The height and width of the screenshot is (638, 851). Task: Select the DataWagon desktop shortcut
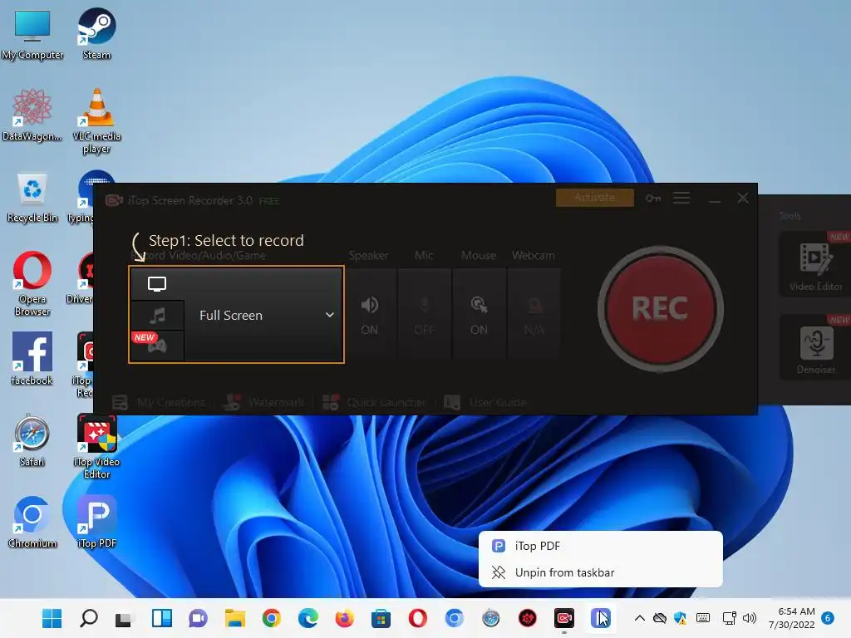[32, 115]
